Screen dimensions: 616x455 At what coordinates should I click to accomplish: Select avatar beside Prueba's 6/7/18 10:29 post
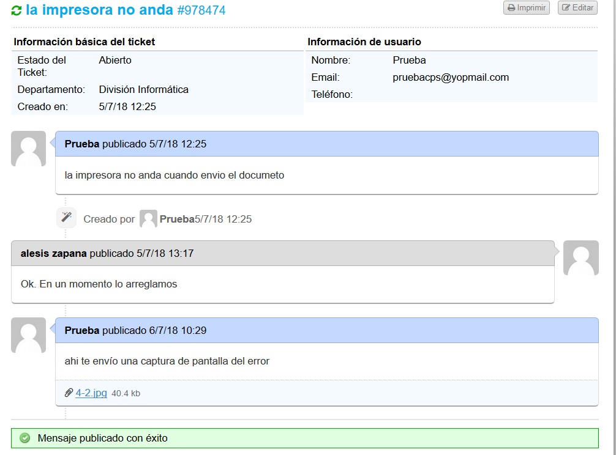[x=28, y=335]
